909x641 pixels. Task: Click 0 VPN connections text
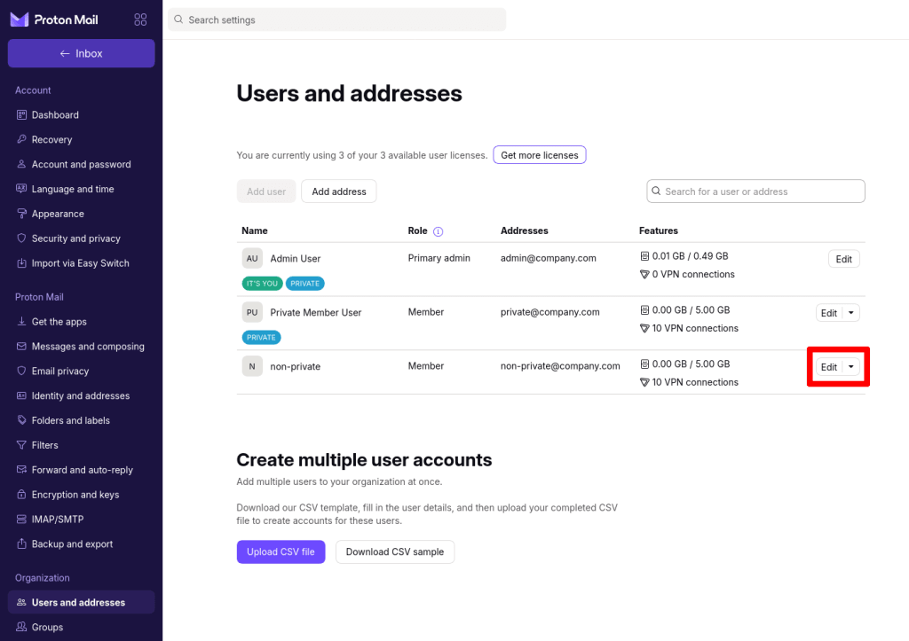[x=692, y=275]
